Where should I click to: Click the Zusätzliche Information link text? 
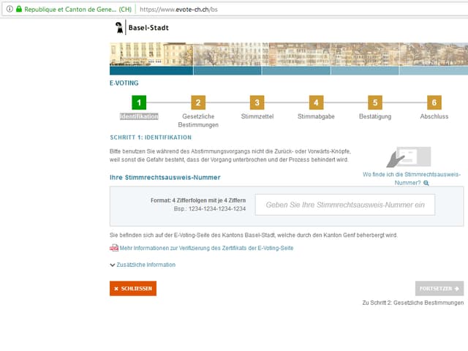[146, 265]
